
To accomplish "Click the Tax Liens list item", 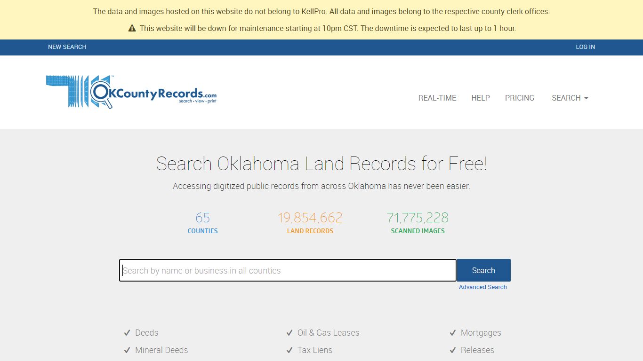I will pyautogui.click(x=315, y=350).
